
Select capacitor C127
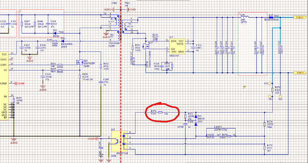point(262,48)
